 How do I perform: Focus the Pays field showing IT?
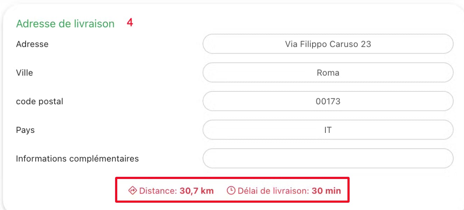[328, 130]
